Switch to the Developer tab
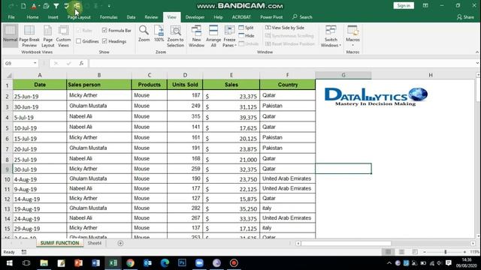The height and width of the screenshot is (270, 481). click(x=195, y=17)
